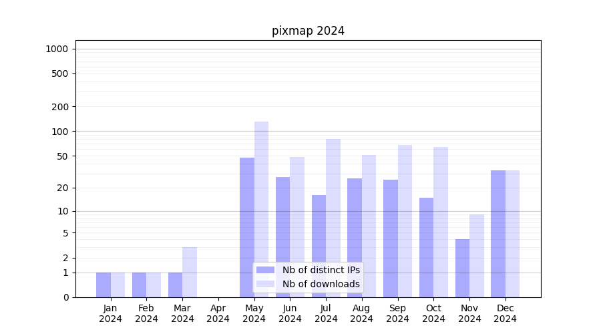Screen dimensions: 601x334
Task: Select the Jan 2024 distinct IPs bar
Action: tap(104, 285)
